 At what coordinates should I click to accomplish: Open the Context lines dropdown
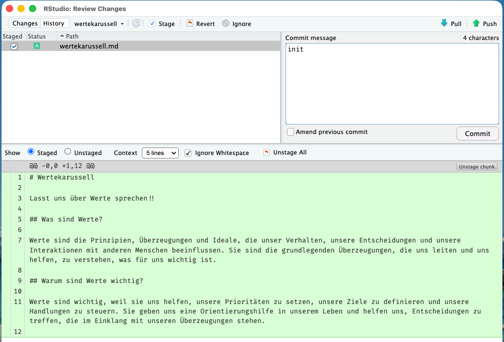[x=160, y=153]
